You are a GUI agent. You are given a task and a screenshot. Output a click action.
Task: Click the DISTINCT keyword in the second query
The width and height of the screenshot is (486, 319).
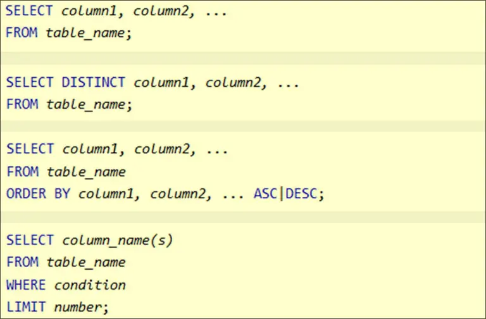94,82
